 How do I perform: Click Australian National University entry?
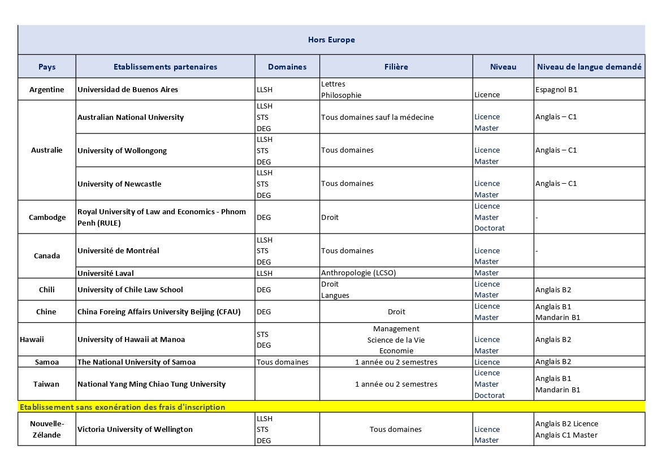coord(131,117)
